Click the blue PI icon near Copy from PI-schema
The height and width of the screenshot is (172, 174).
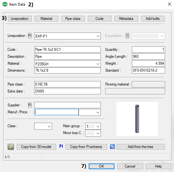[61, 146]
